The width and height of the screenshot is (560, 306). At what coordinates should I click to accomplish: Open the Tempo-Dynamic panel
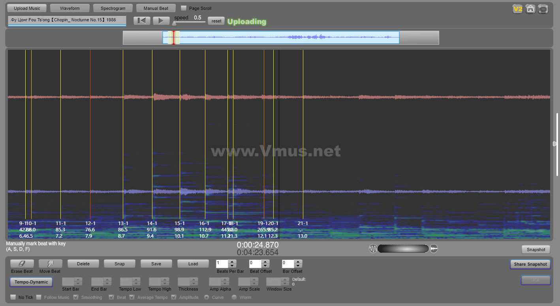31,282
